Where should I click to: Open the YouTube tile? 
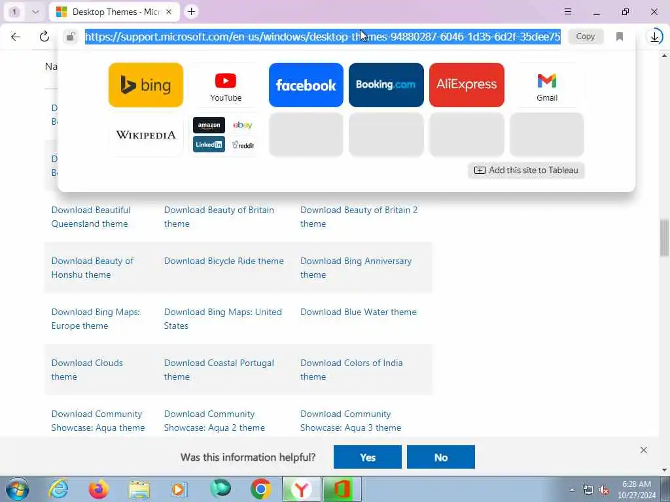(x=226, y=85)
